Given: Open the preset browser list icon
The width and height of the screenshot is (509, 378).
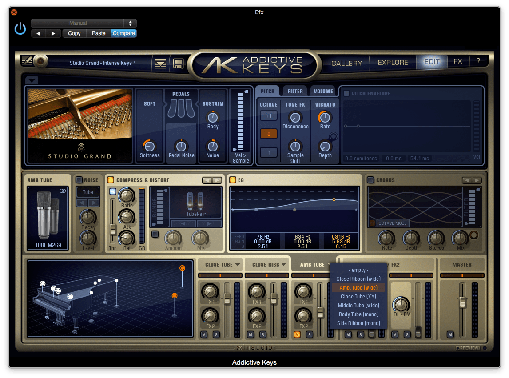Looking at the screenshot, I should click(160, 64).
